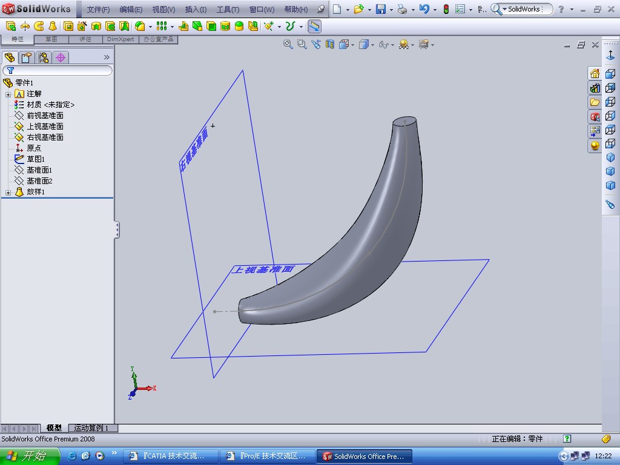Click the Dome feature icon
The image size is (620, 465).
[x=239, y=26]
